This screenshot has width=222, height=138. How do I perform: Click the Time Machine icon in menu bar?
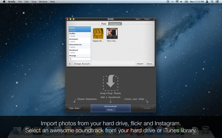(x=168, y=2)
